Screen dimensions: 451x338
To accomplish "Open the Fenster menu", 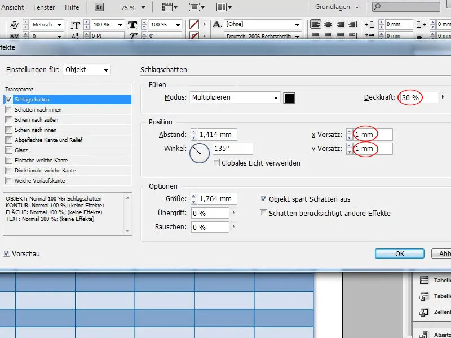I will pos(44,7).
